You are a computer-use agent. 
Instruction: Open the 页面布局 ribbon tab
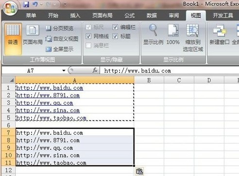(102, 16)
